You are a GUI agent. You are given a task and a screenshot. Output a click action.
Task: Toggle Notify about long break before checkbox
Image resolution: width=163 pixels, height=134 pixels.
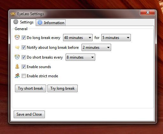pos(24,48)
